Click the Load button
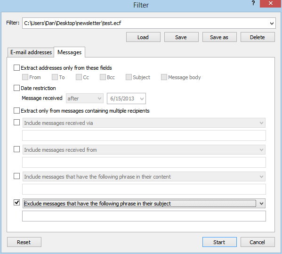This screenshot has width=282, height=254. [143, 37]
